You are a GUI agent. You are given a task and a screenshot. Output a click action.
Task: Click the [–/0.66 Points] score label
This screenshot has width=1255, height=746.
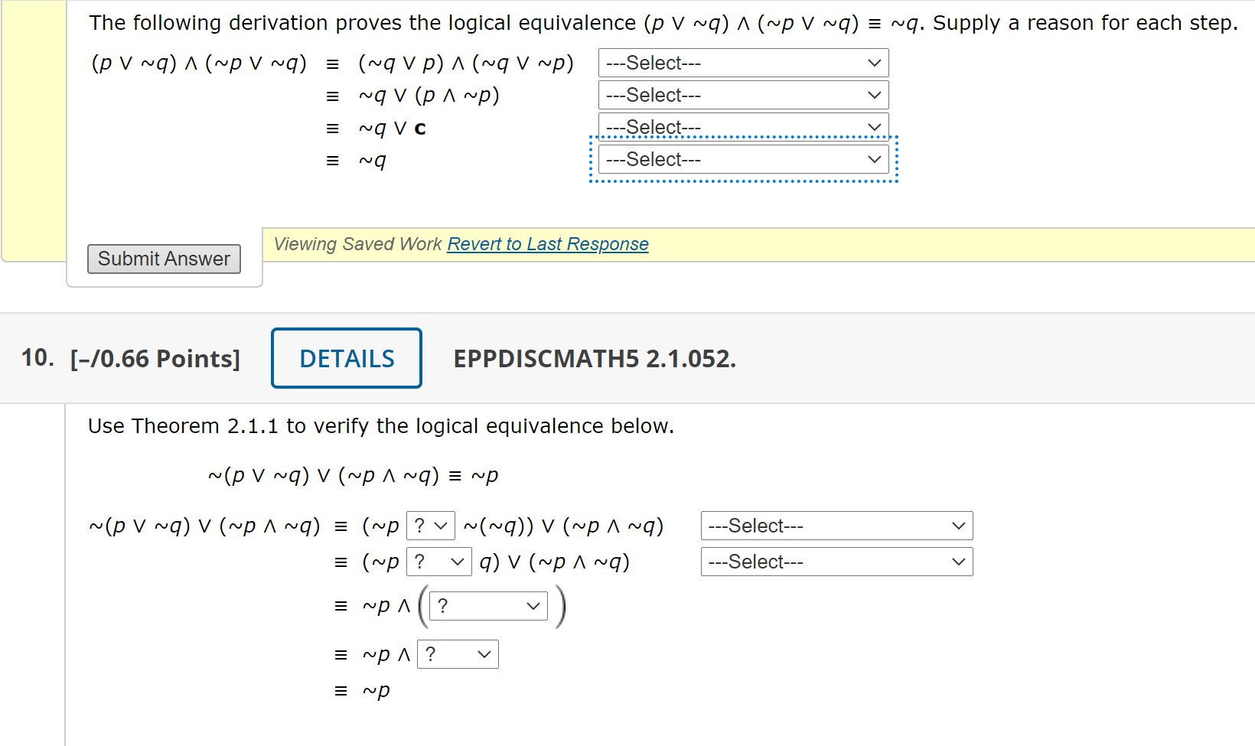[x=155, y=357]
